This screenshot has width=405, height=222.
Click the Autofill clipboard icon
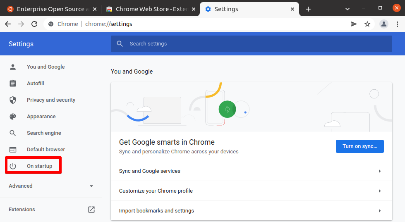[13, 84]
